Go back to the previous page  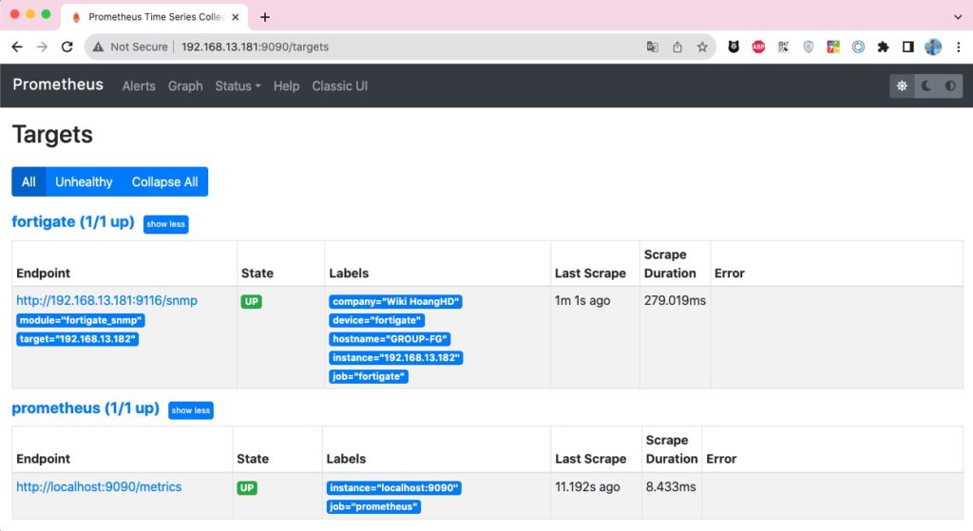17,47
